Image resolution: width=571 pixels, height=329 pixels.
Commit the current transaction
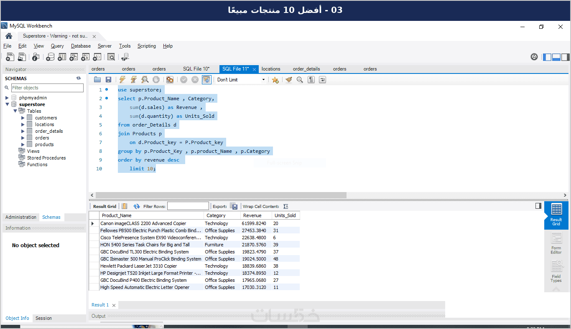point(184,80)
